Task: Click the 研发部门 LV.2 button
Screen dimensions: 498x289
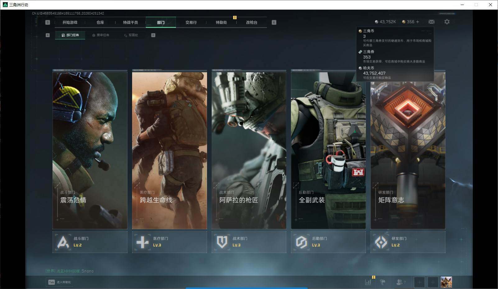Action: 408,242
